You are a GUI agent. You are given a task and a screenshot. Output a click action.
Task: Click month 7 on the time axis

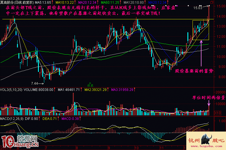pyautogui.click(x=46, y=148)
